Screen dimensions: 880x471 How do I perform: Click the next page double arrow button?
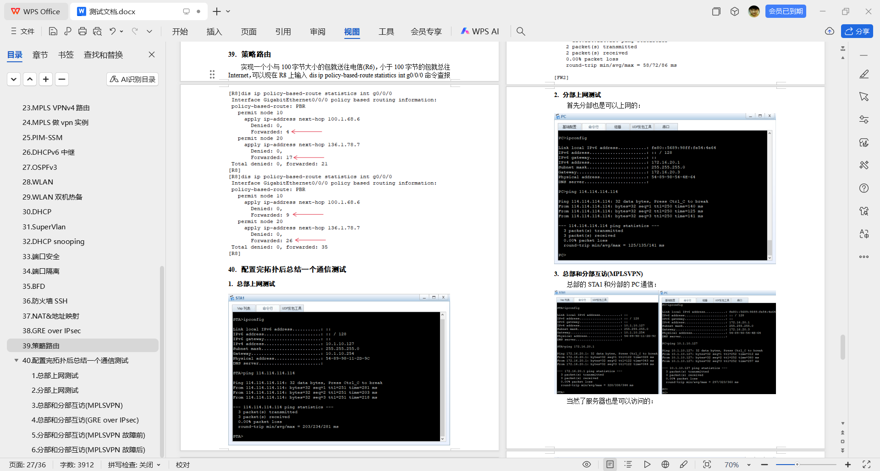[842, 450]
